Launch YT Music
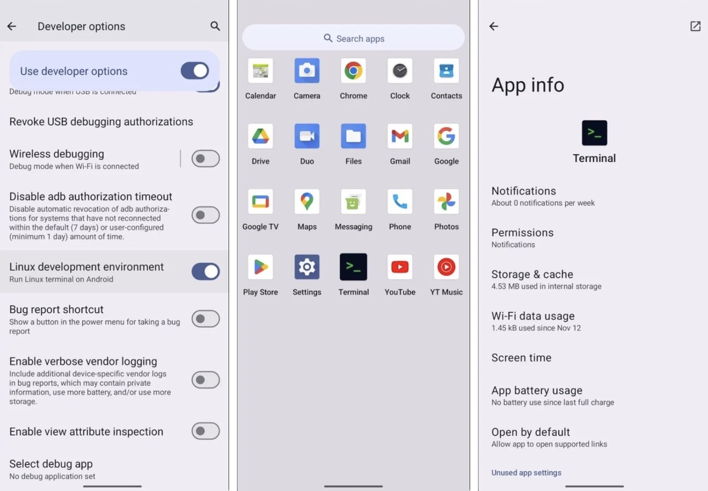 (446, 266)
